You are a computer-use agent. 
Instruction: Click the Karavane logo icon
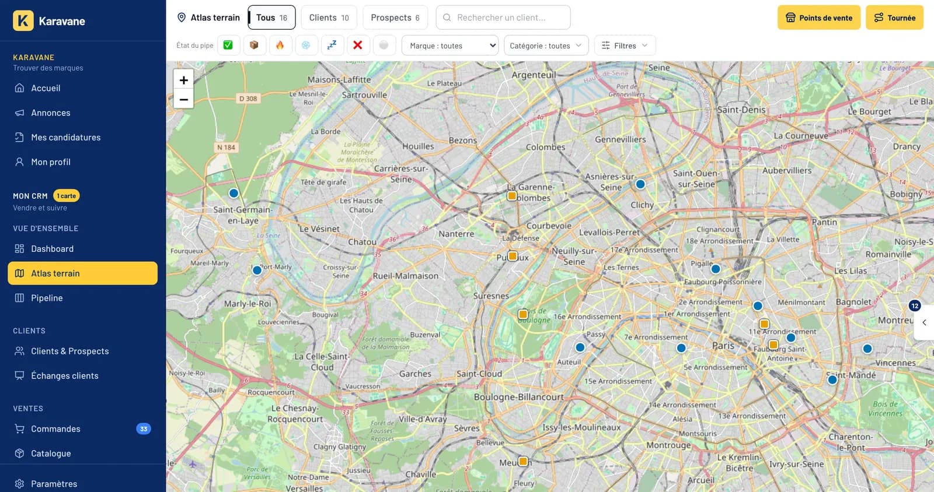pyautogui.click(x=23, y=21)
